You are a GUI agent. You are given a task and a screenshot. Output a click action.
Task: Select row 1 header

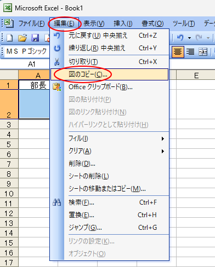(9, 85)
